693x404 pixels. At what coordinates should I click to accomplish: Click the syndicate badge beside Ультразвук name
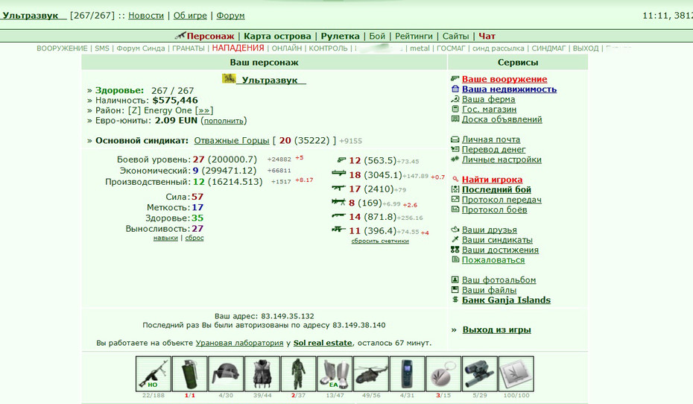tap(229, 79)
